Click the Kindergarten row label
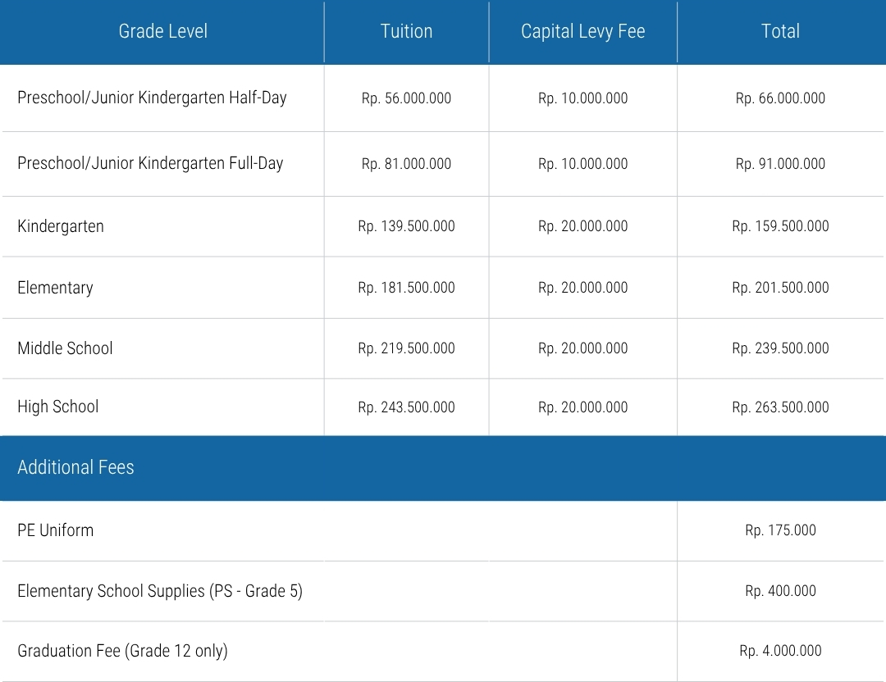This screenshot has height=682, width=886. (61, 226)
